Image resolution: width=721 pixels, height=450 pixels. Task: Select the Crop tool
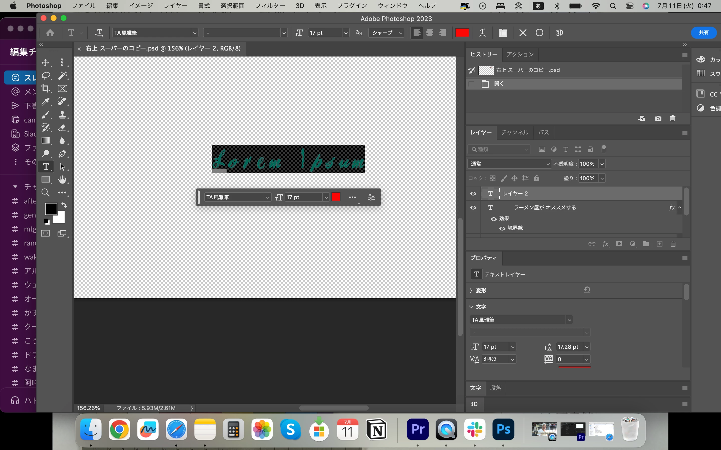(x=45, y=88)
